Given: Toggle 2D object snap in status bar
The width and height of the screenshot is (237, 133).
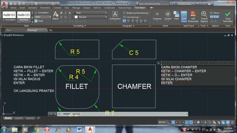Looking at the screenshot, I should (191, 122).
